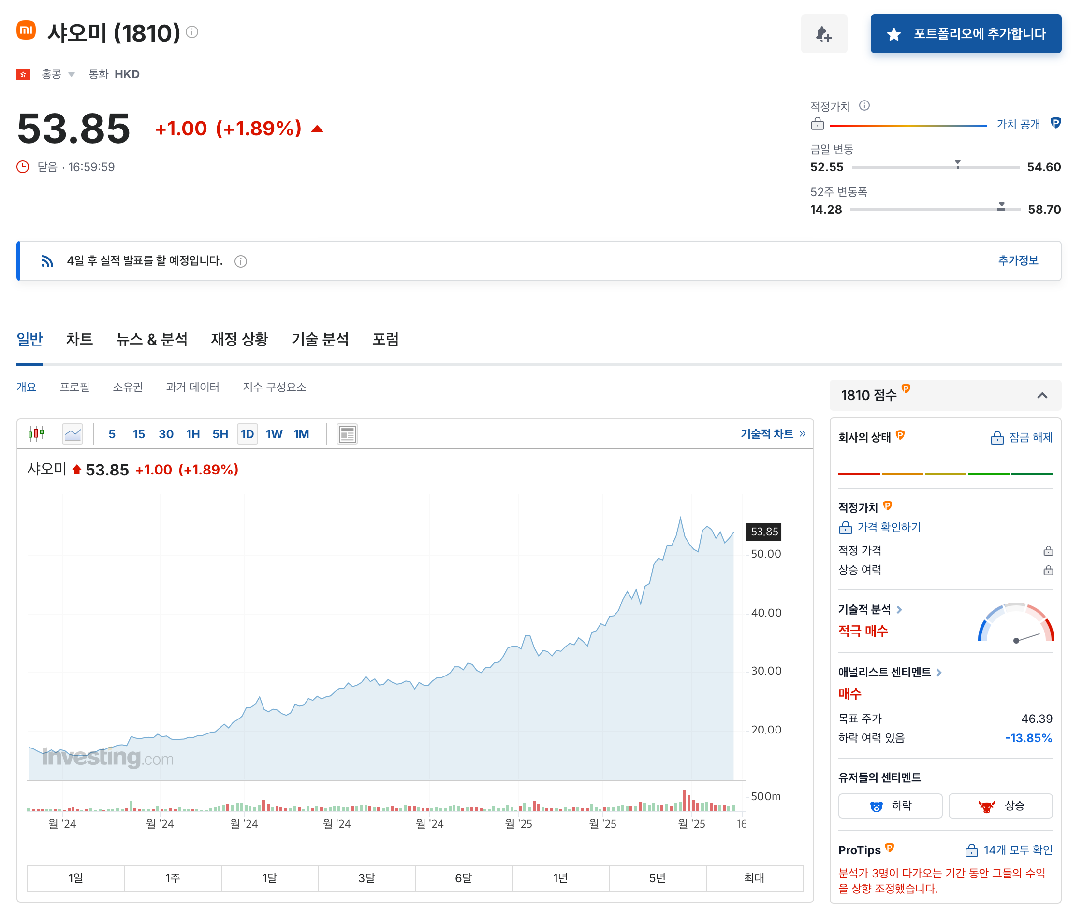The width and height of the screenshot is (1083, 920).
Task: Select 1달 chart range
Action: tap(270, 878)
